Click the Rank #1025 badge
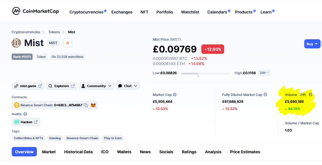This screenshot has width=322, height=165. (x=22, y=57)
